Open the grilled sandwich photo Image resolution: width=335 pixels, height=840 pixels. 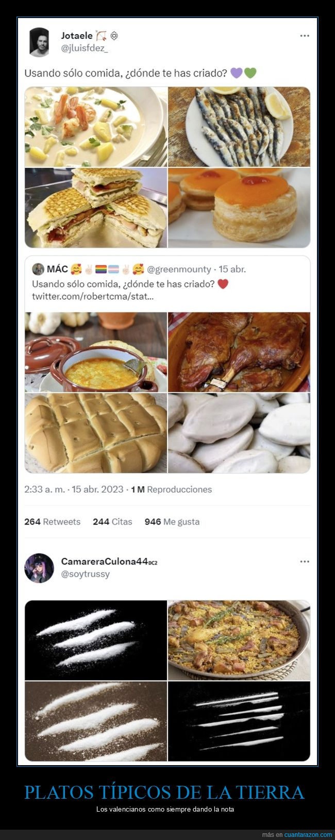pos(96,208)
